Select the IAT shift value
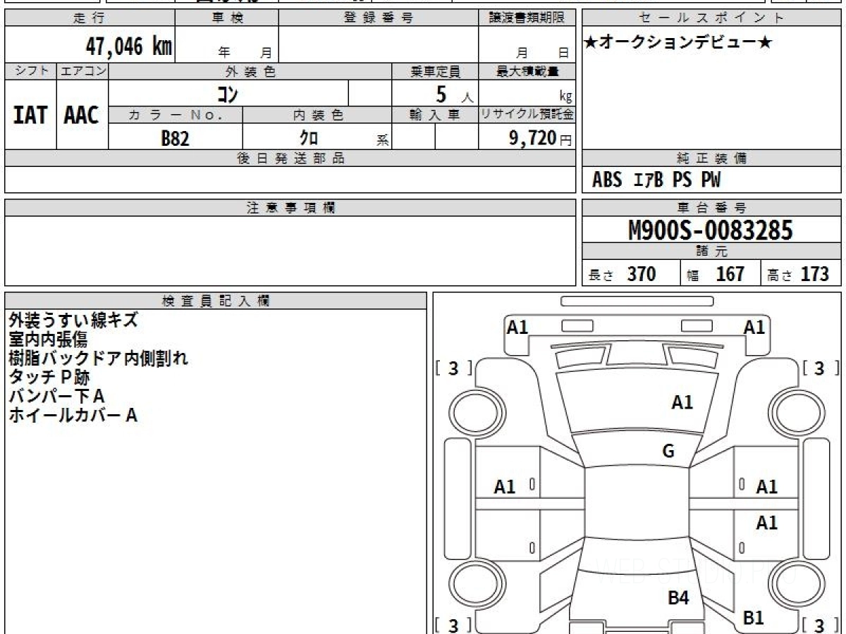Screen dimensions: 846x634 (x=30, y=115)
